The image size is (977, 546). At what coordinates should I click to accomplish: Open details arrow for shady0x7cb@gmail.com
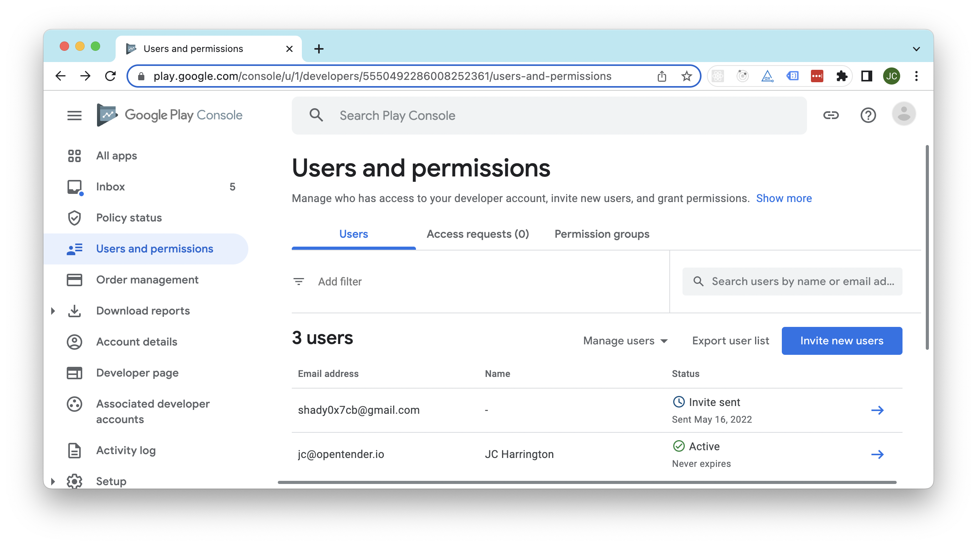point(878,410)
